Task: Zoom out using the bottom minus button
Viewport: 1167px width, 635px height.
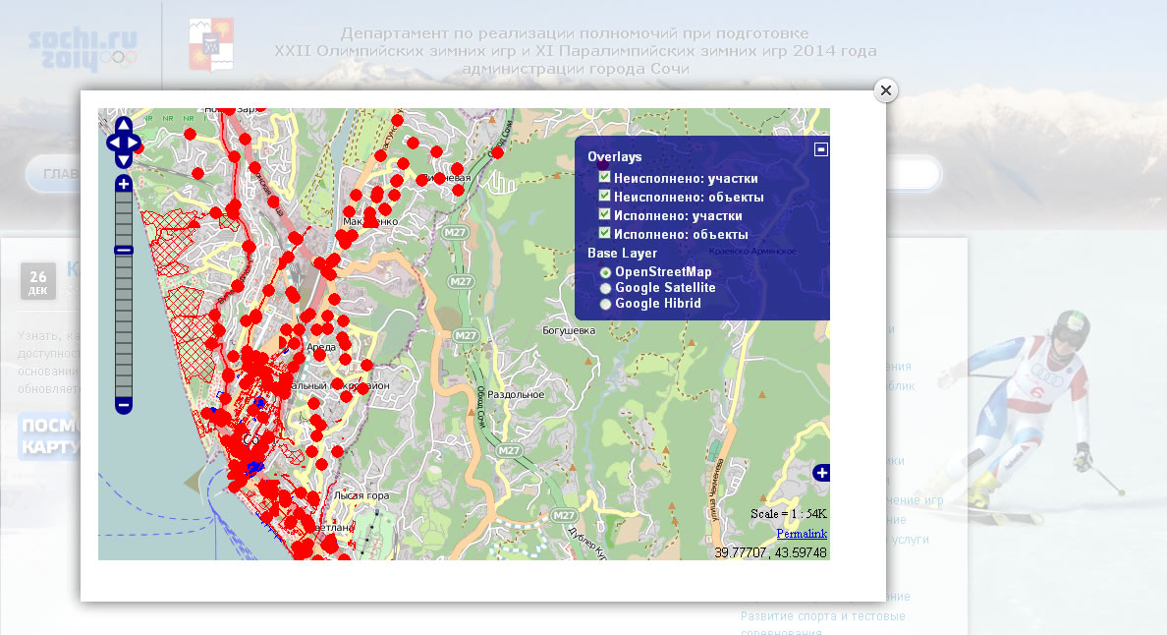Action: [x=124, y=406]
